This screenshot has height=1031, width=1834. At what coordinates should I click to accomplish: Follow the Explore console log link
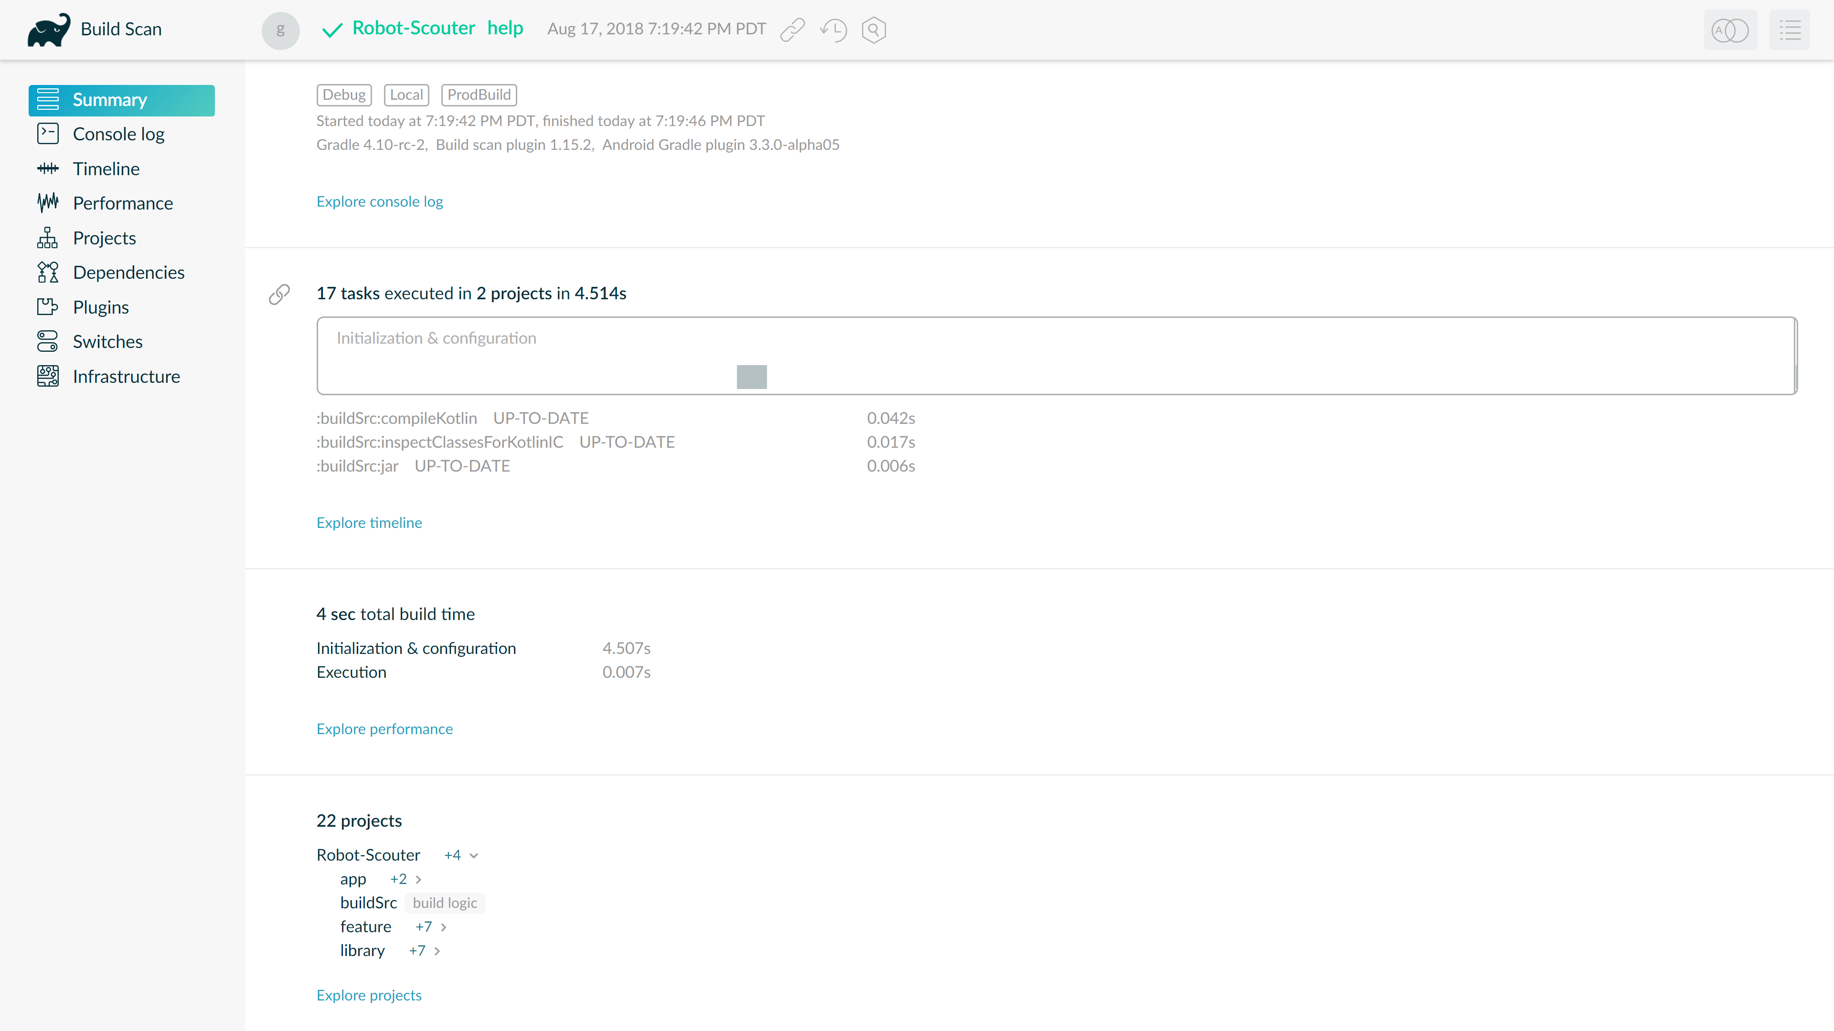point(380,201)
